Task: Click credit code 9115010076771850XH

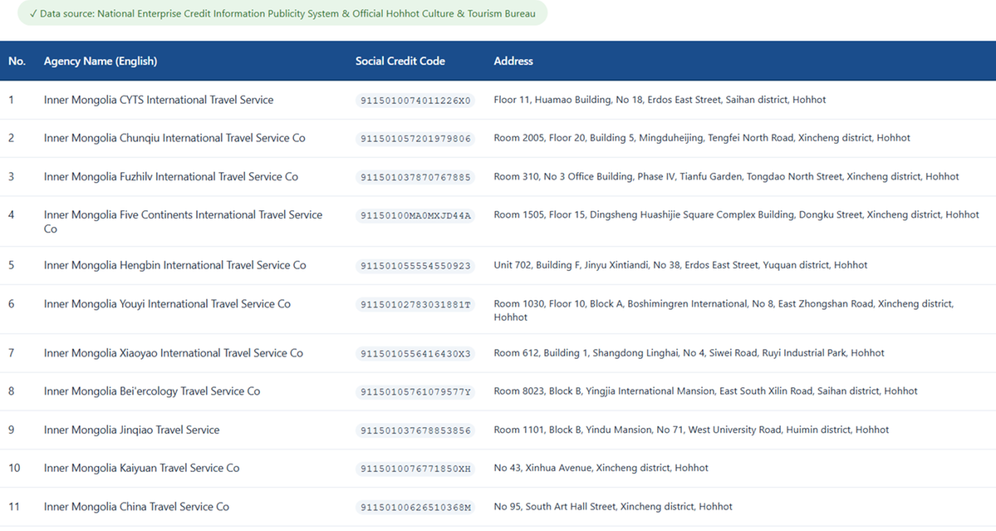Action: (415, 468)
